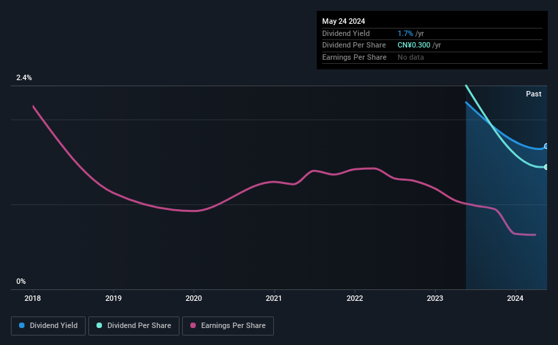This screenshot has height=345, width=558.
Task: Click the CN¥0.300 Dividend Per Share value
Action: coord(414,46)
